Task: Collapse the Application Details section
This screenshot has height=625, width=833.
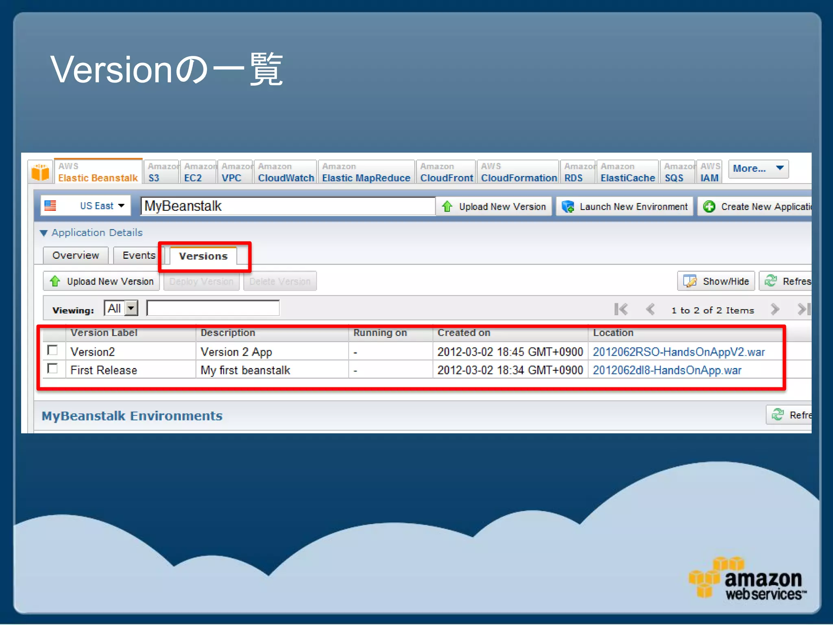Action: coord(44,233)
